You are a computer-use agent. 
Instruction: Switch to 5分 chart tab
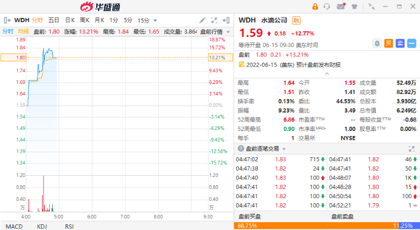pyautogui.click(x=128, y=20)
